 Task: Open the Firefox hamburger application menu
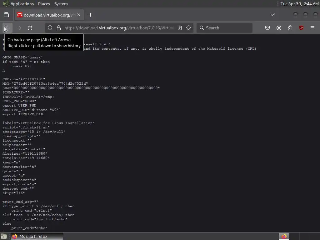click(x=312, y=28)
